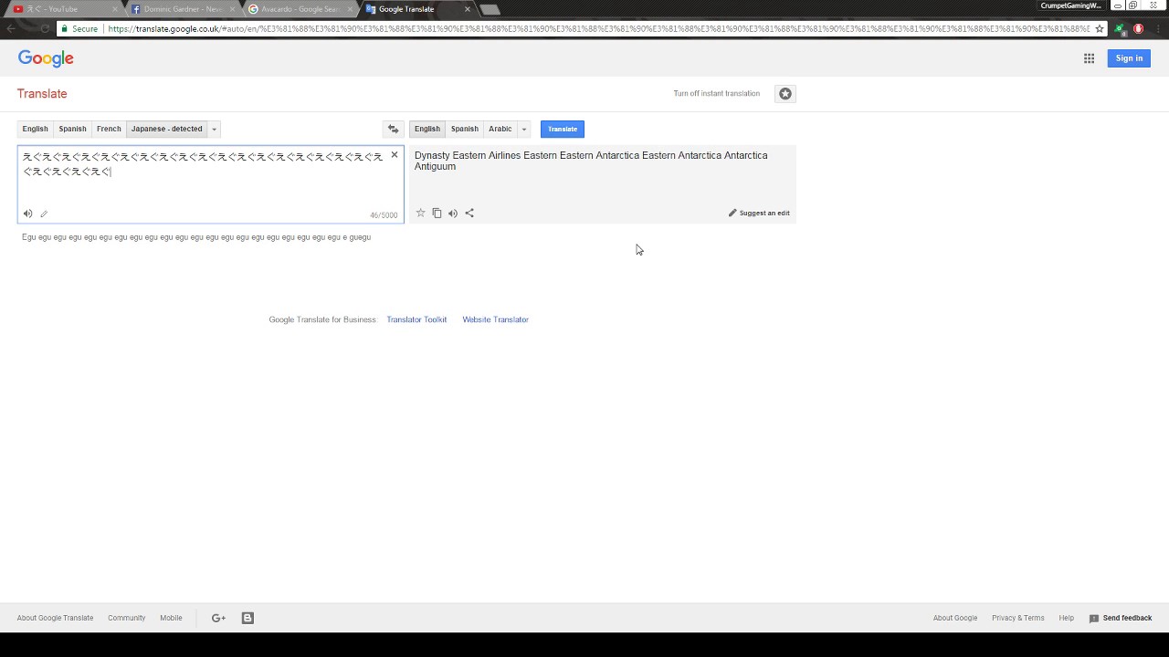Copy the translated text
The height and width of the screenshot is (657, 1169).
pos(437,213)
